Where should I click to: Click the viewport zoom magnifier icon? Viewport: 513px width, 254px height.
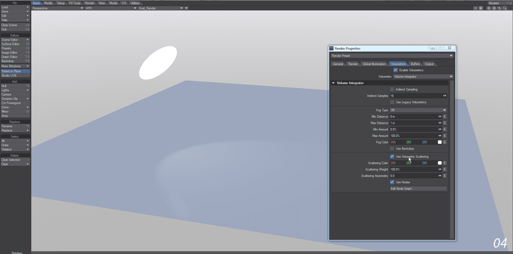point(505,8)
